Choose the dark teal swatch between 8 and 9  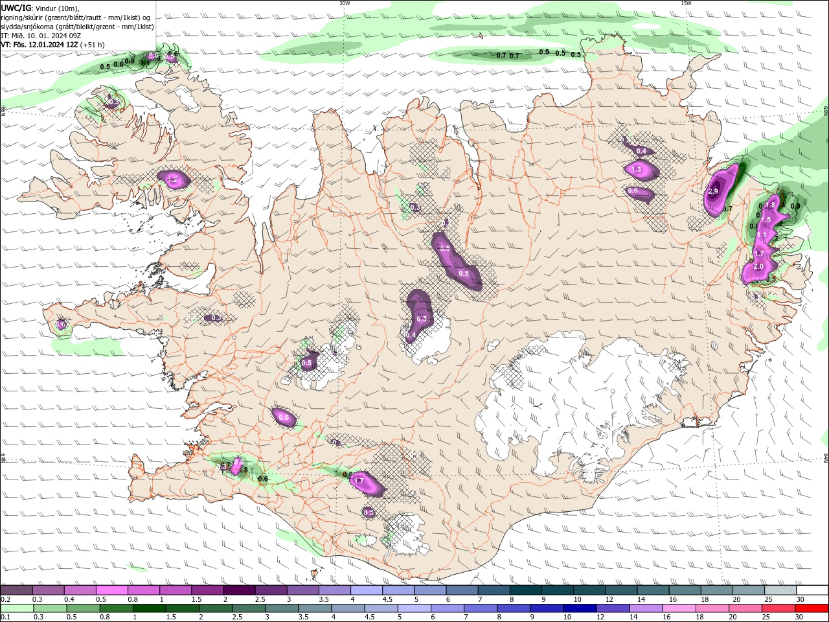(x=525, y=590)
